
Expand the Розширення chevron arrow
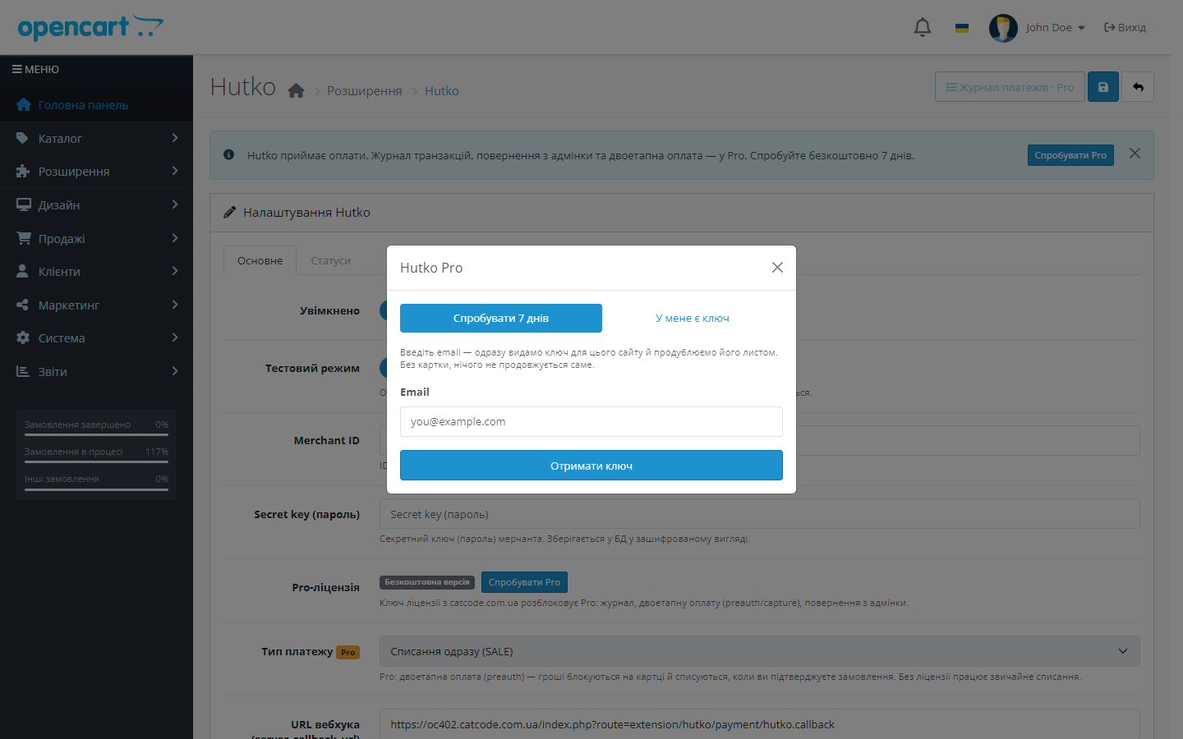click(x=175, y=171)
